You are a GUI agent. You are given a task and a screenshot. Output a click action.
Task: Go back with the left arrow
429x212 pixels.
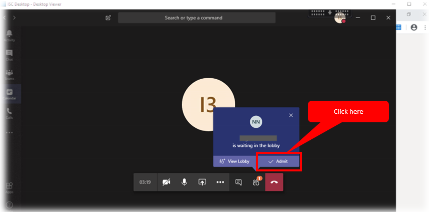pyautogui.click(x=4, y=18)
